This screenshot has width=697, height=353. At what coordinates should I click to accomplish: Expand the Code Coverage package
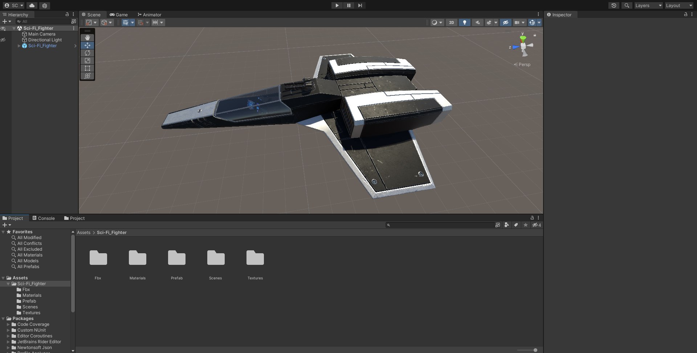[8, 324]
